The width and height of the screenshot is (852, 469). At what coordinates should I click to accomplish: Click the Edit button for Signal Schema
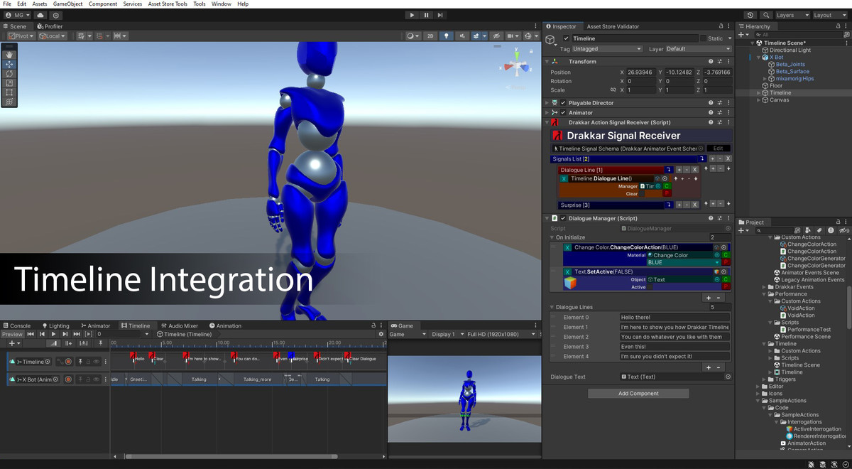718,149
